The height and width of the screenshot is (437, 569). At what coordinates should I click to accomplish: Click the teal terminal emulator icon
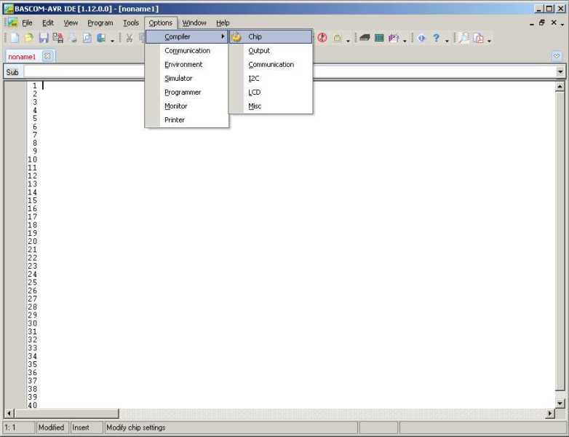(379, 37)
